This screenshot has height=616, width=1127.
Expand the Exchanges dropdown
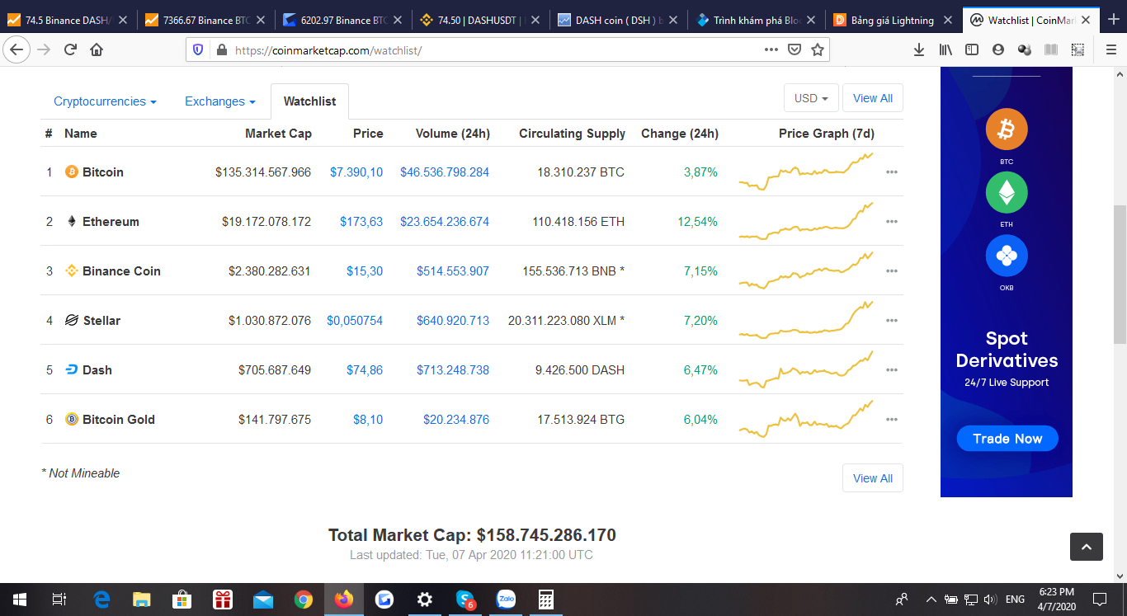pos(219,101)
